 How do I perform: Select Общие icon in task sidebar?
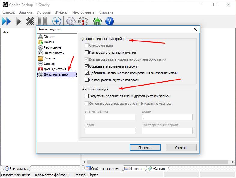[40, 37]
